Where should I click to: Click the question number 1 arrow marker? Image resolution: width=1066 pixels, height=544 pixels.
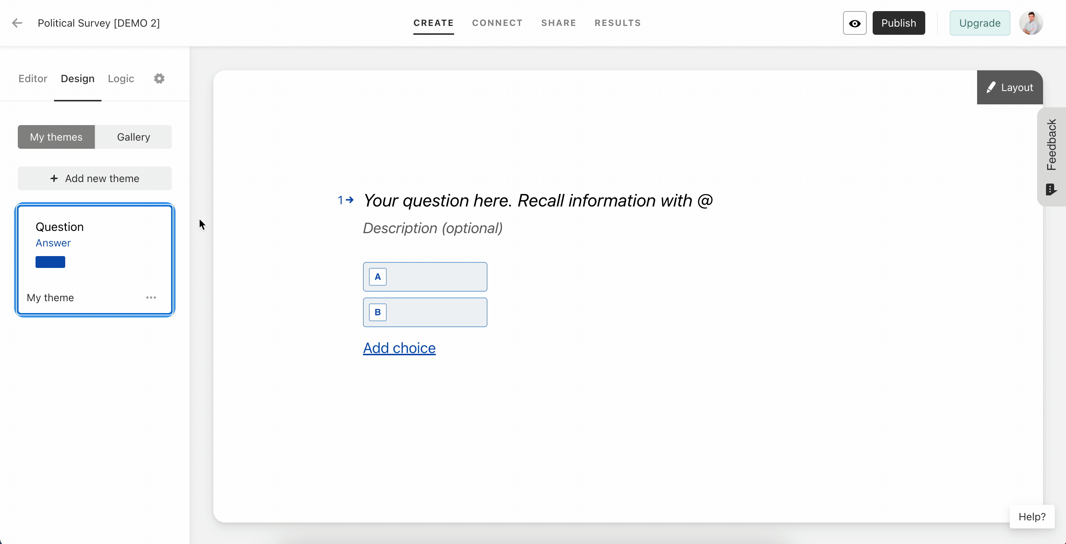pos(346,200)
